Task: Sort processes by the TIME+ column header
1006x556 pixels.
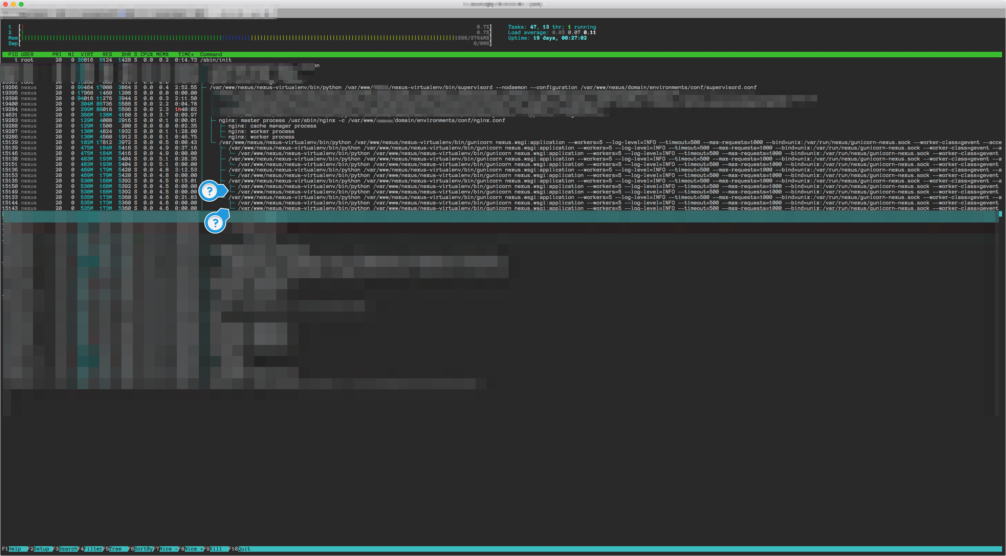Action: point(186,54)
